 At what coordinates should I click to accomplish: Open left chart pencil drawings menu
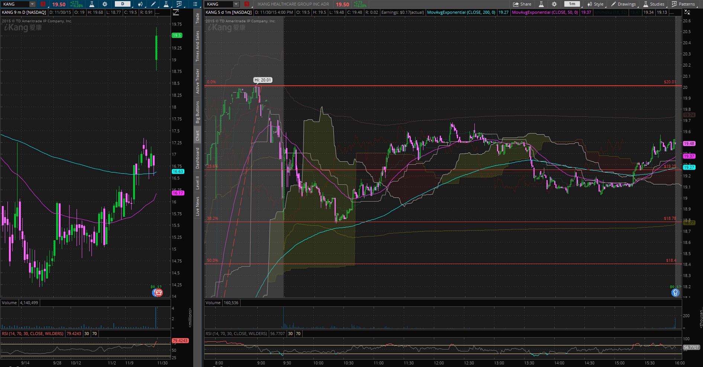tap(153, 4)
